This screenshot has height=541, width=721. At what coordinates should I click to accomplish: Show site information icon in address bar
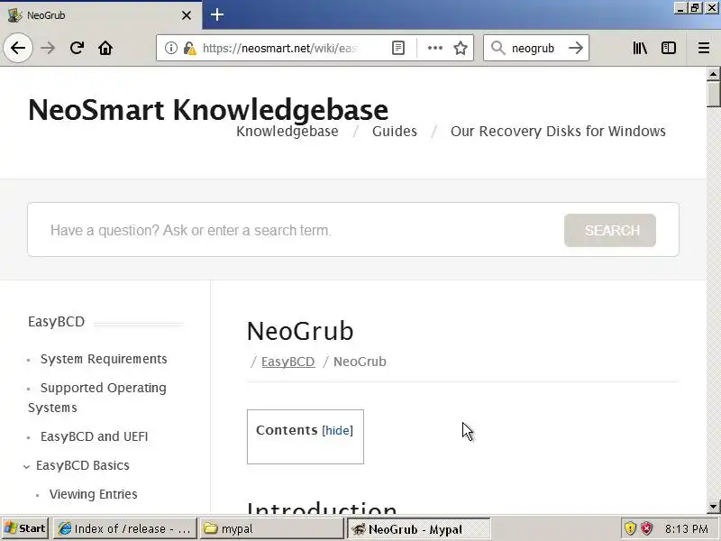tap(170, 48)
